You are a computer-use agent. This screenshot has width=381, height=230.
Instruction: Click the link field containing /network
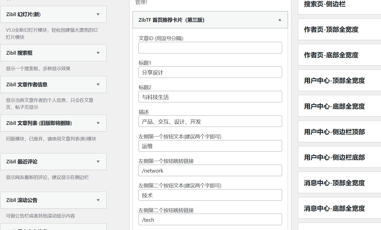coord(210,170)
